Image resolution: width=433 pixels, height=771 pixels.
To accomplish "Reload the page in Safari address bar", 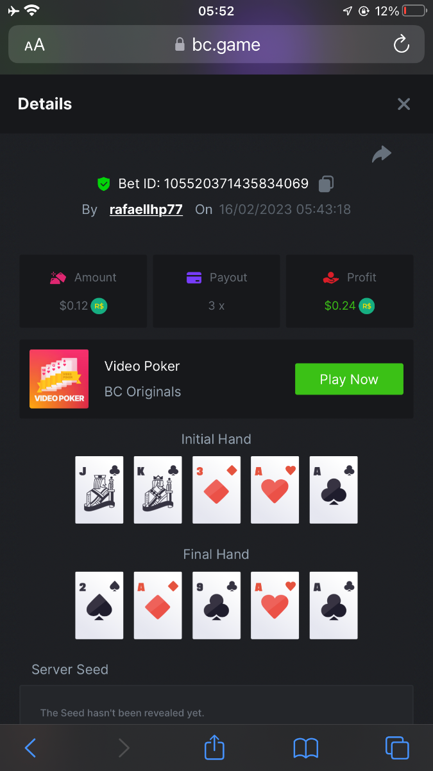I will pyautogui.click(x=401, y=44).
